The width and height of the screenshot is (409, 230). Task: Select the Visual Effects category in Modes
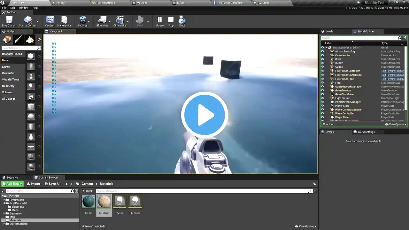click(x=11, y=80)
